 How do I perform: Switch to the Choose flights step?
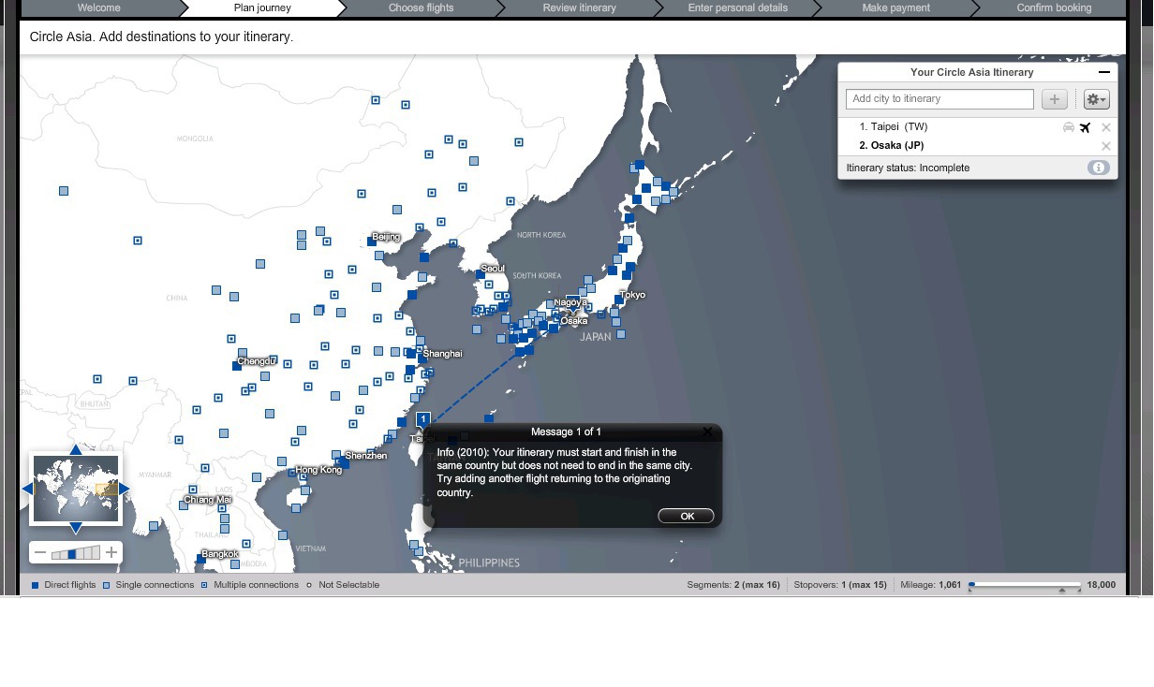[x=421, y=7]
